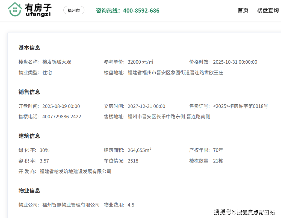Click the sales address 长乐中路东侧,晋连路南侧
Image resolution: width=281 pixels, height=218 pixels.
click(169, 117)
